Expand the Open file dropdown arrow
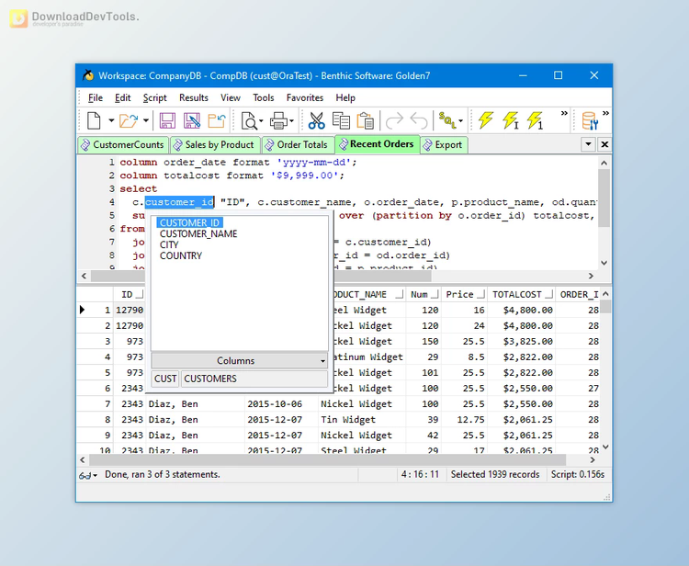 pos(146,120)
